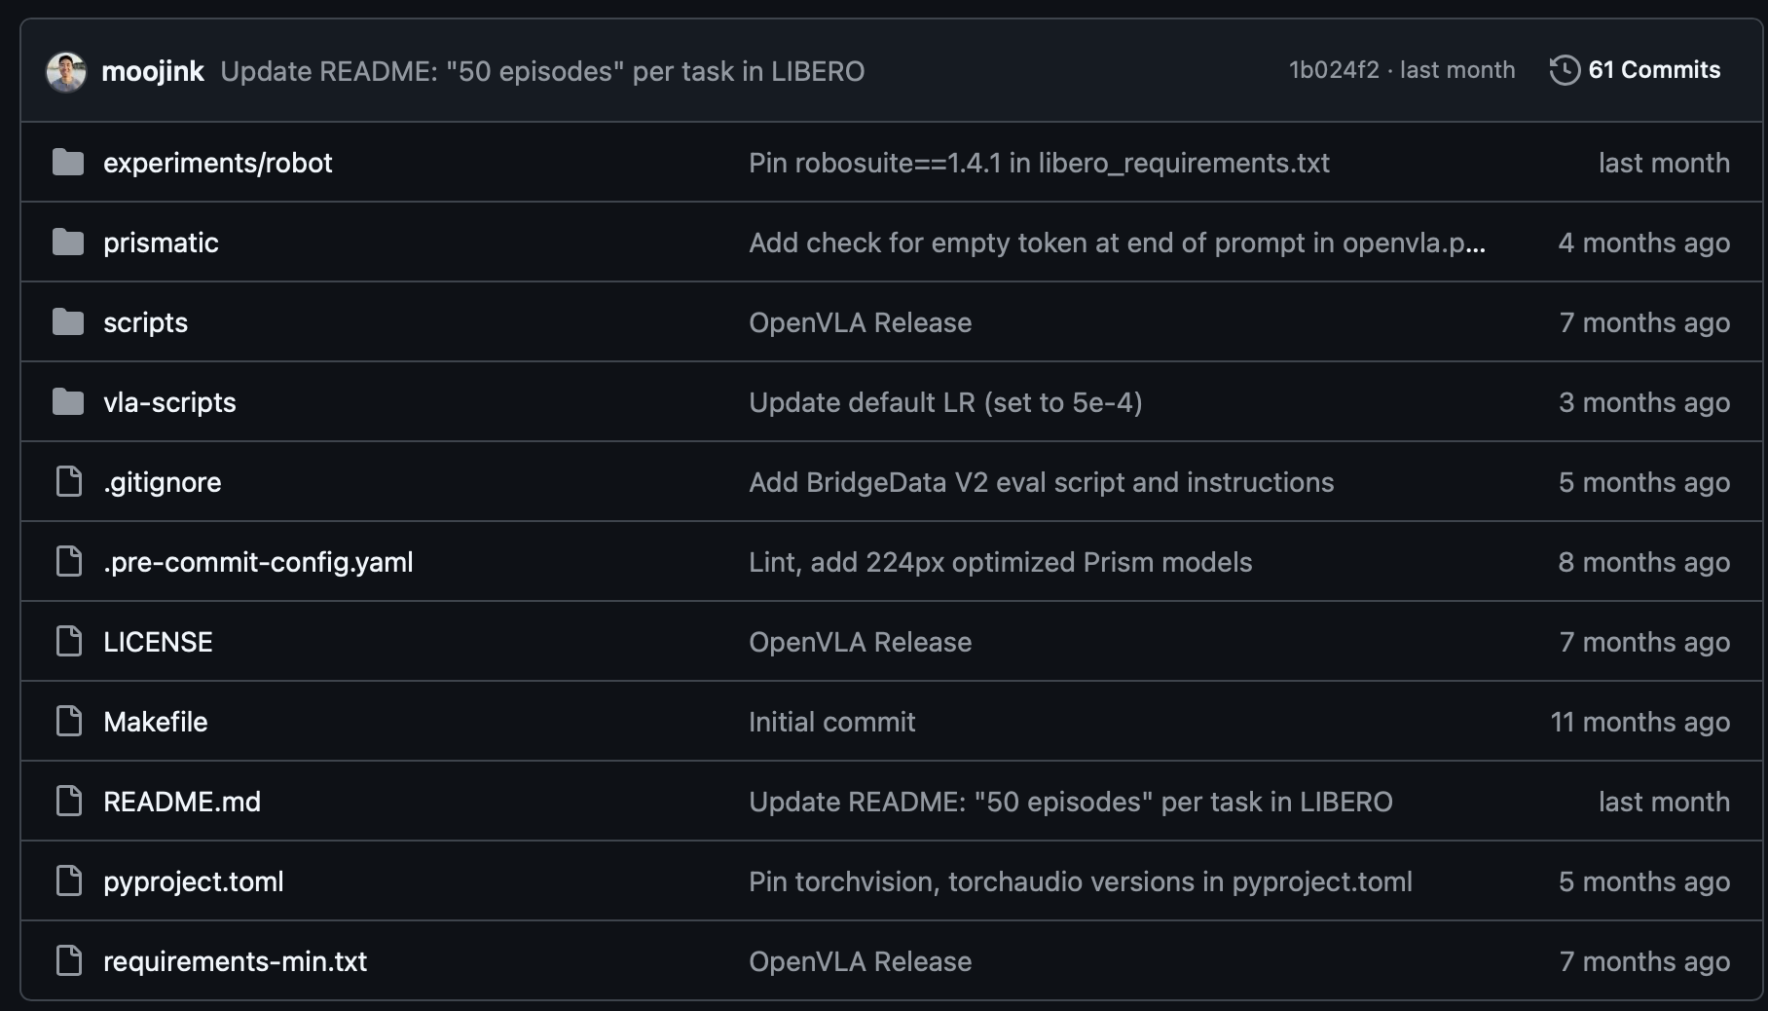
Task: Open .pre-commit-config.yaml file
Action: coord(258,562)
